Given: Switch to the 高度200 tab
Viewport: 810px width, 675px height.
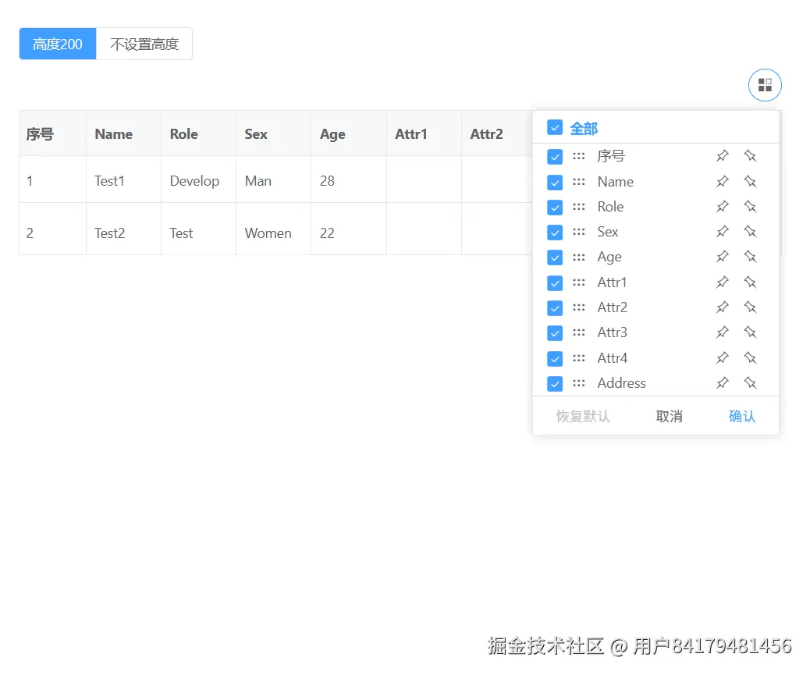Looking at the screenshot, I should [x=58, y=44].
